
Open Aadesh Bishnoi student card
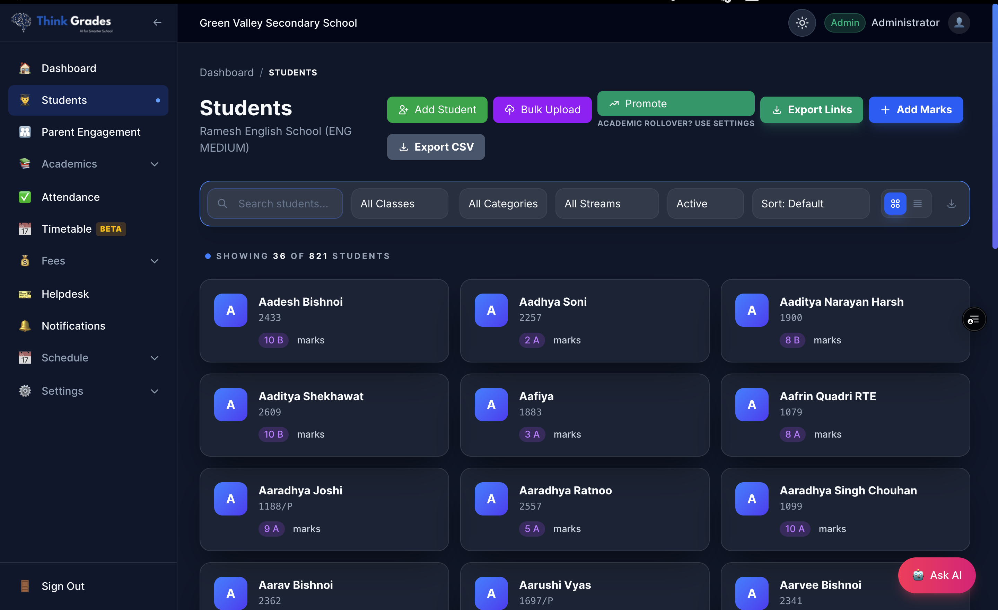(324, 321)
